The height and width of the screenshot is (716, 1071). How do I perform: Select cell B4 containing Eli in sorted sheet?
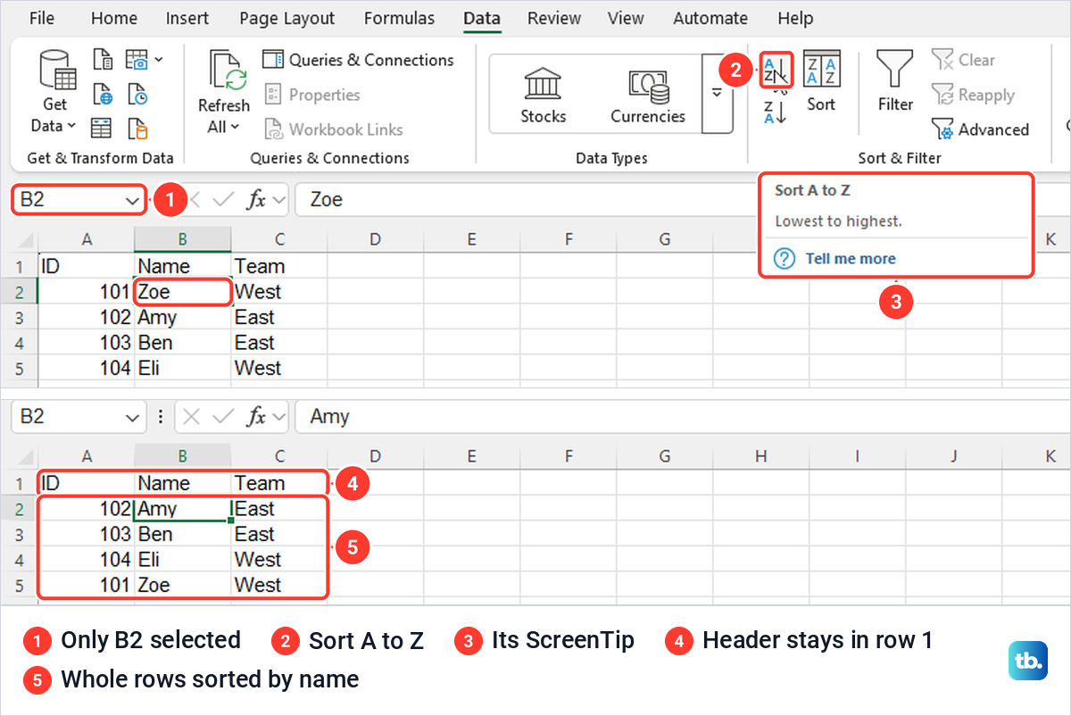[183, 560]
